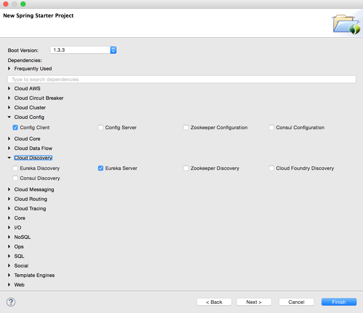This screenshot has height=313, width=363.
Task: Click Finish to create the project
Action: 339,302
